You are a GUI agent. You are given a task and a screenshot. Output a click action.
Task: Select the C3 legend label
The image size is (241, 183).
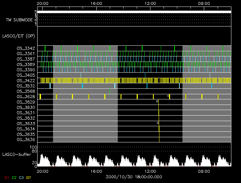21,177
